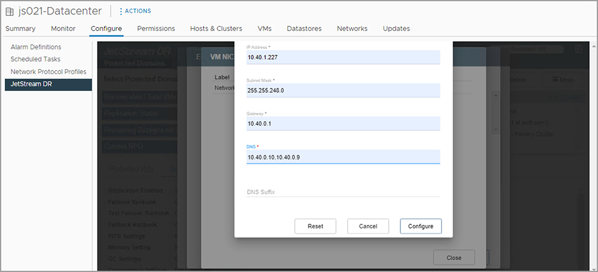The width and height of the screenshot is (598, 272).
Task: Open the Networks tab
Action: pos(352,28)
